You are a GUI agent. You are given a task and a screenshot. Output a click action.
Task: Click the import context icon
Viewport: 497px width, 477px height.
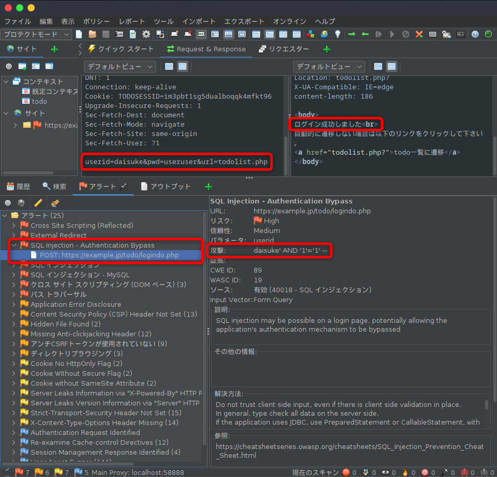(x=36, y=66)
